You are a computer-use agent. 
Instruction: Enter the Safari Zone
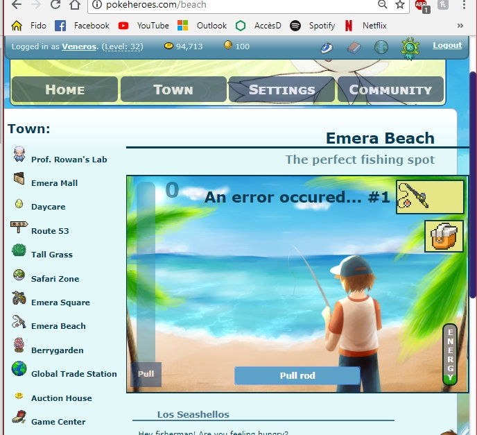tap(55, 278)
